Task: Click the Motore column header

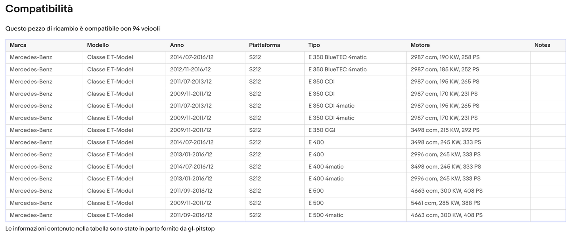Action: tap(420, 45)
